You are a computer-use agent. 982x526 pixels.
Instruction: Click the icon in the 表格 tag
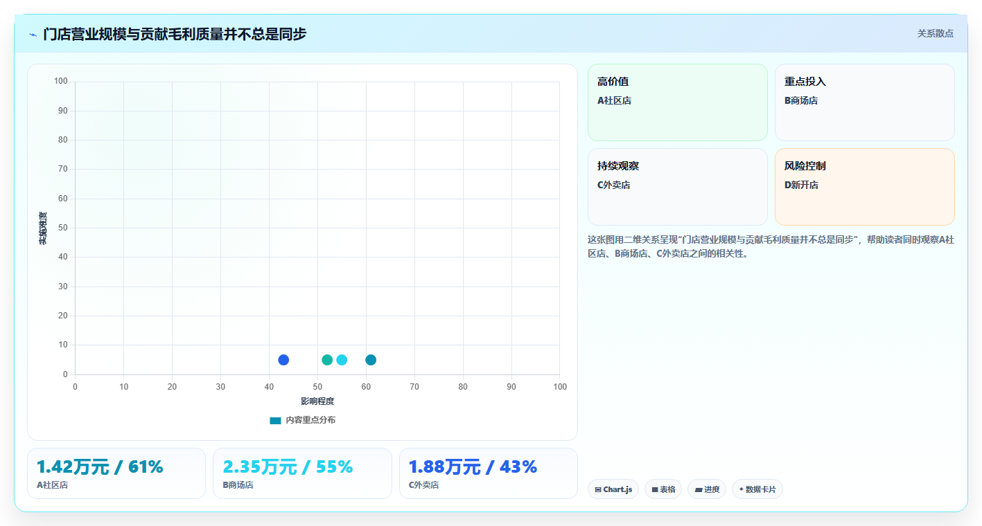(655, 489)
